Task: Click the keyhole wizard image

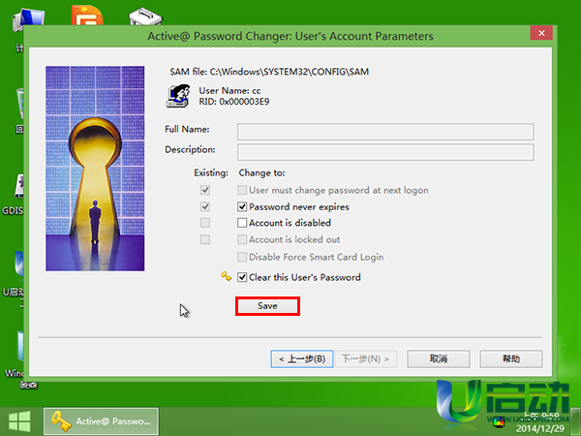Action: (95, 169)
